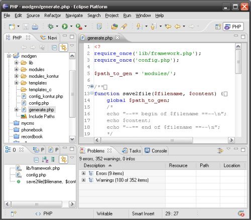This screenshot has height=220, width=251.
Task: Jump to Previous Annotation icon
Action: 154,27
